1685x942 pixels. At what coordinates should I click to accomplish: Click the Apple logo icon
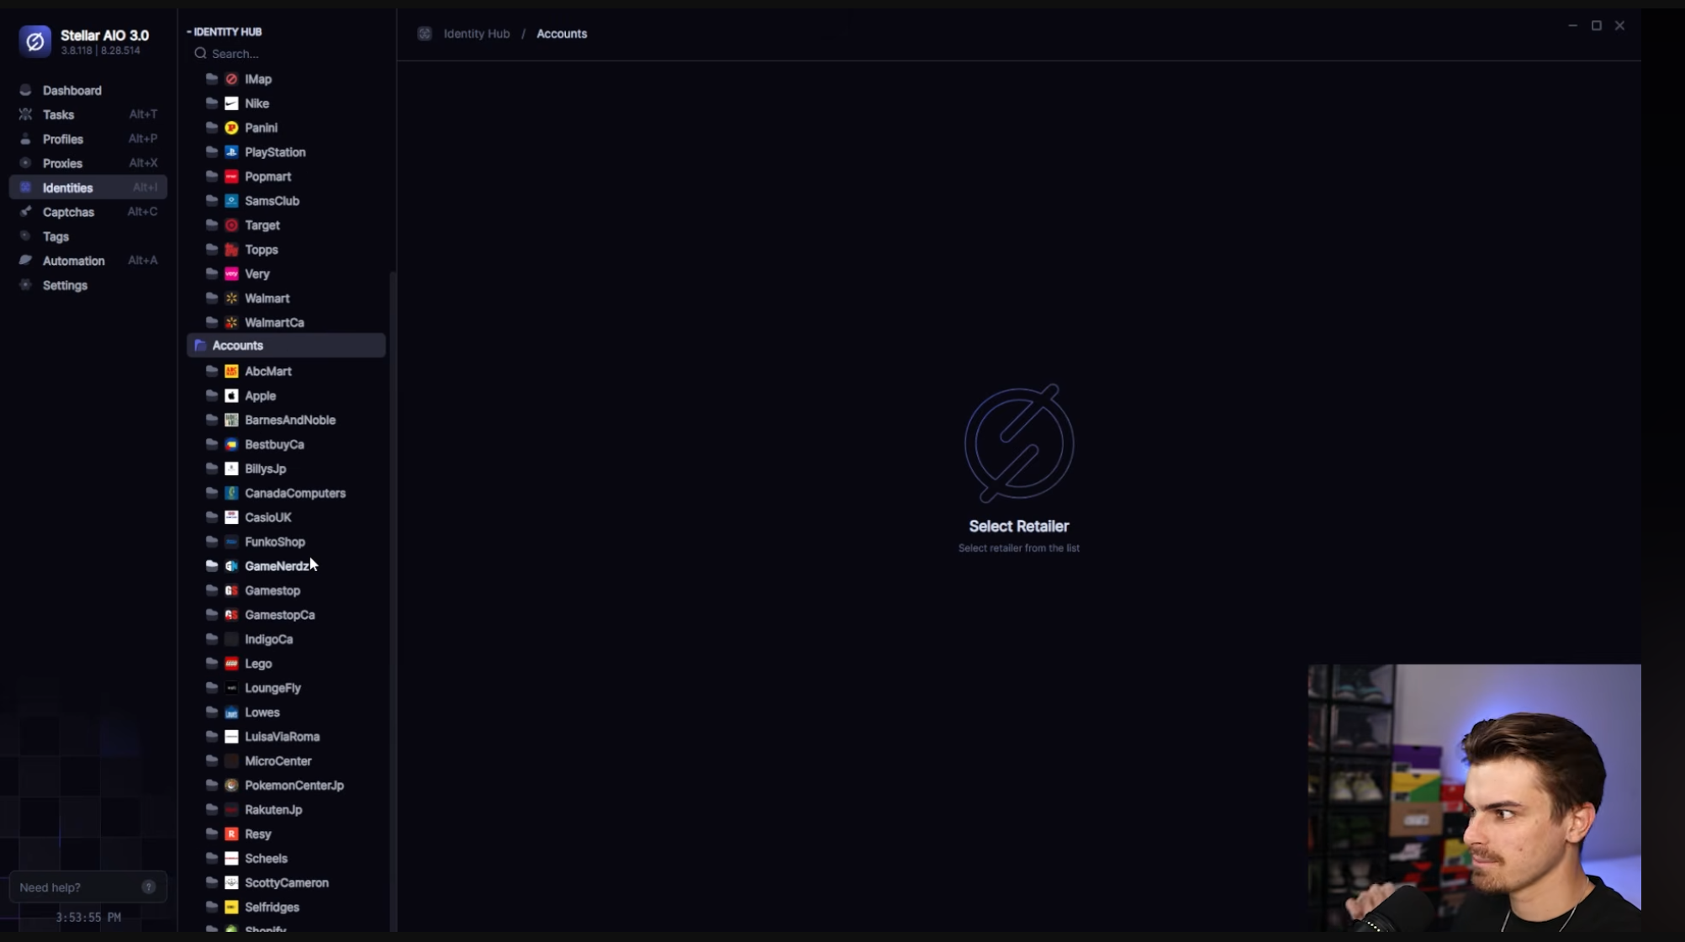coord(231,395)
